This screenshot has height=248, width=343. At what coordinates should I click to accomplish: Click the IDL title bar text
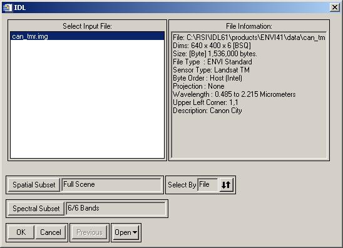(x=20, y=7)
